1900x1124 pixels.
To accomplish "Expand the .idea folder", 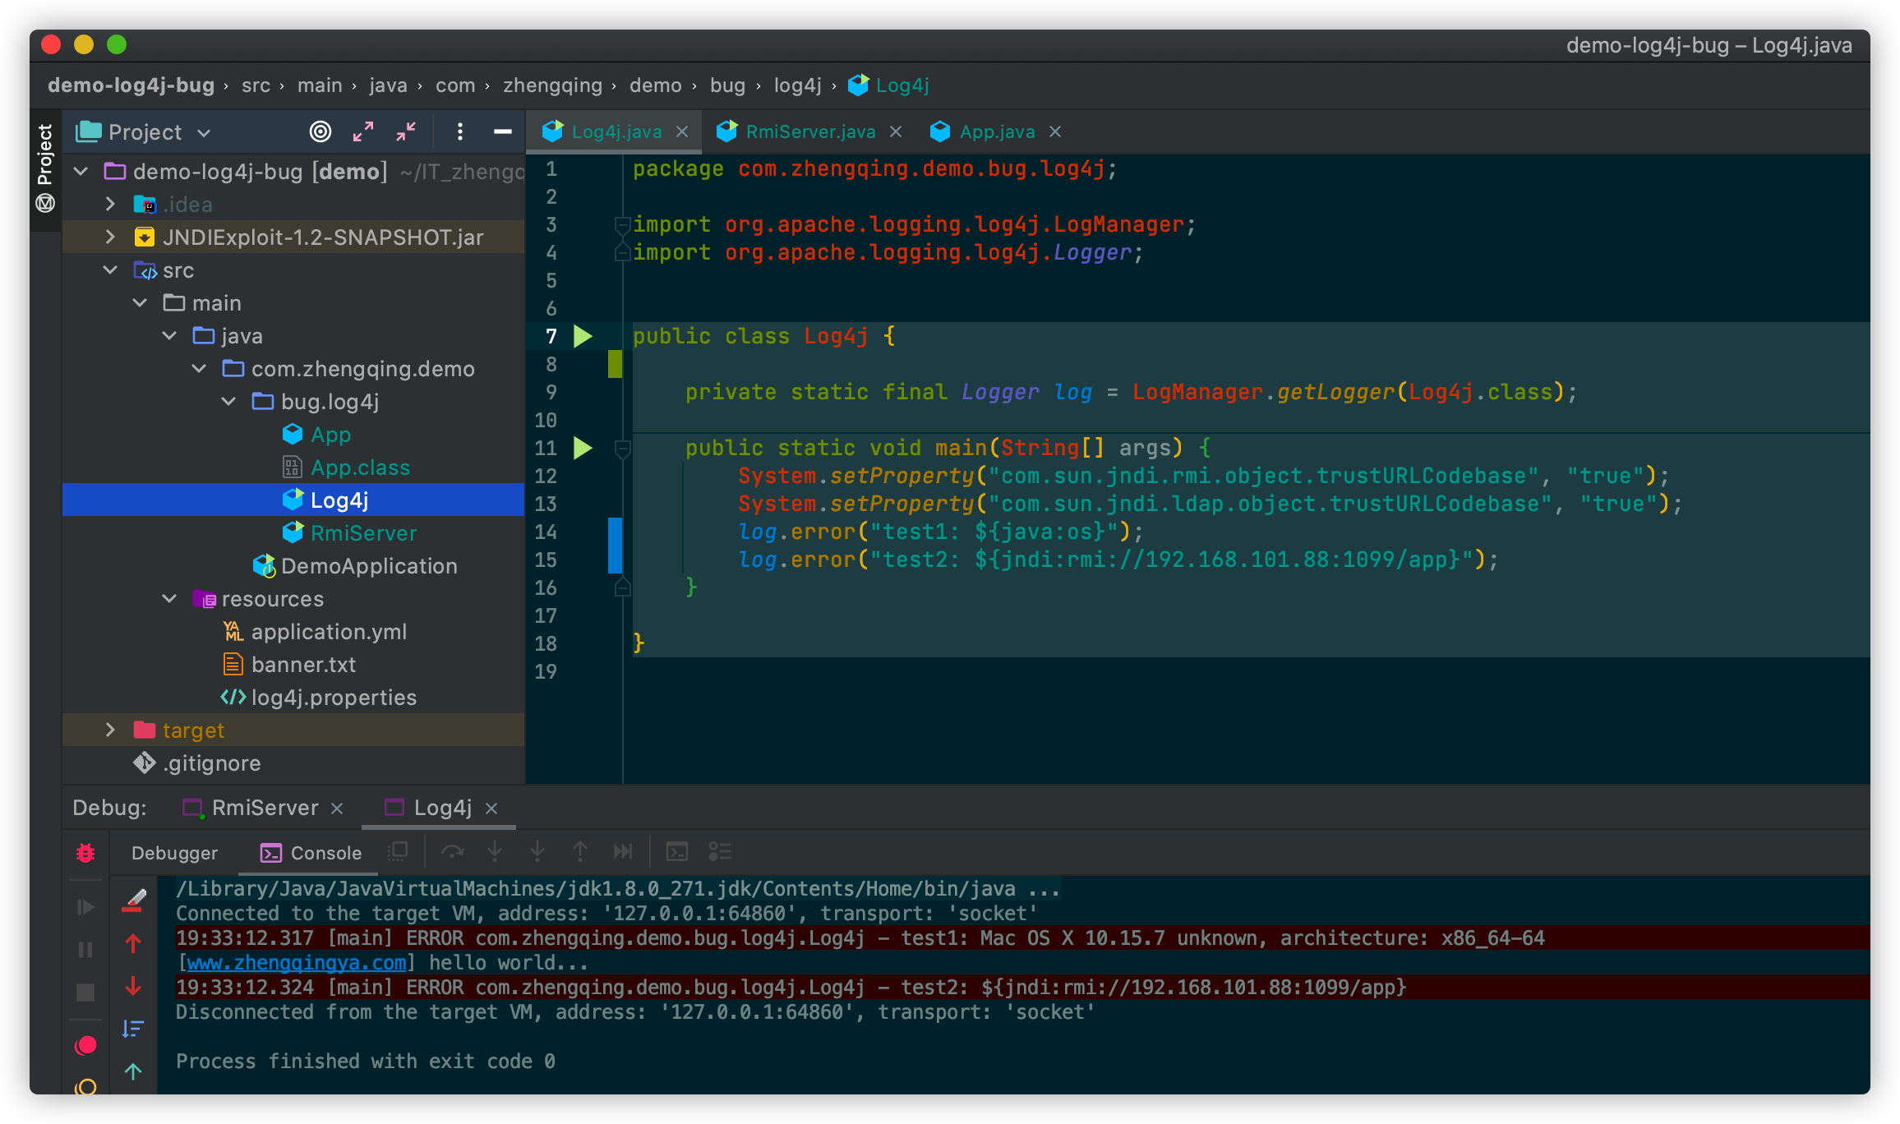I will 110,205.
